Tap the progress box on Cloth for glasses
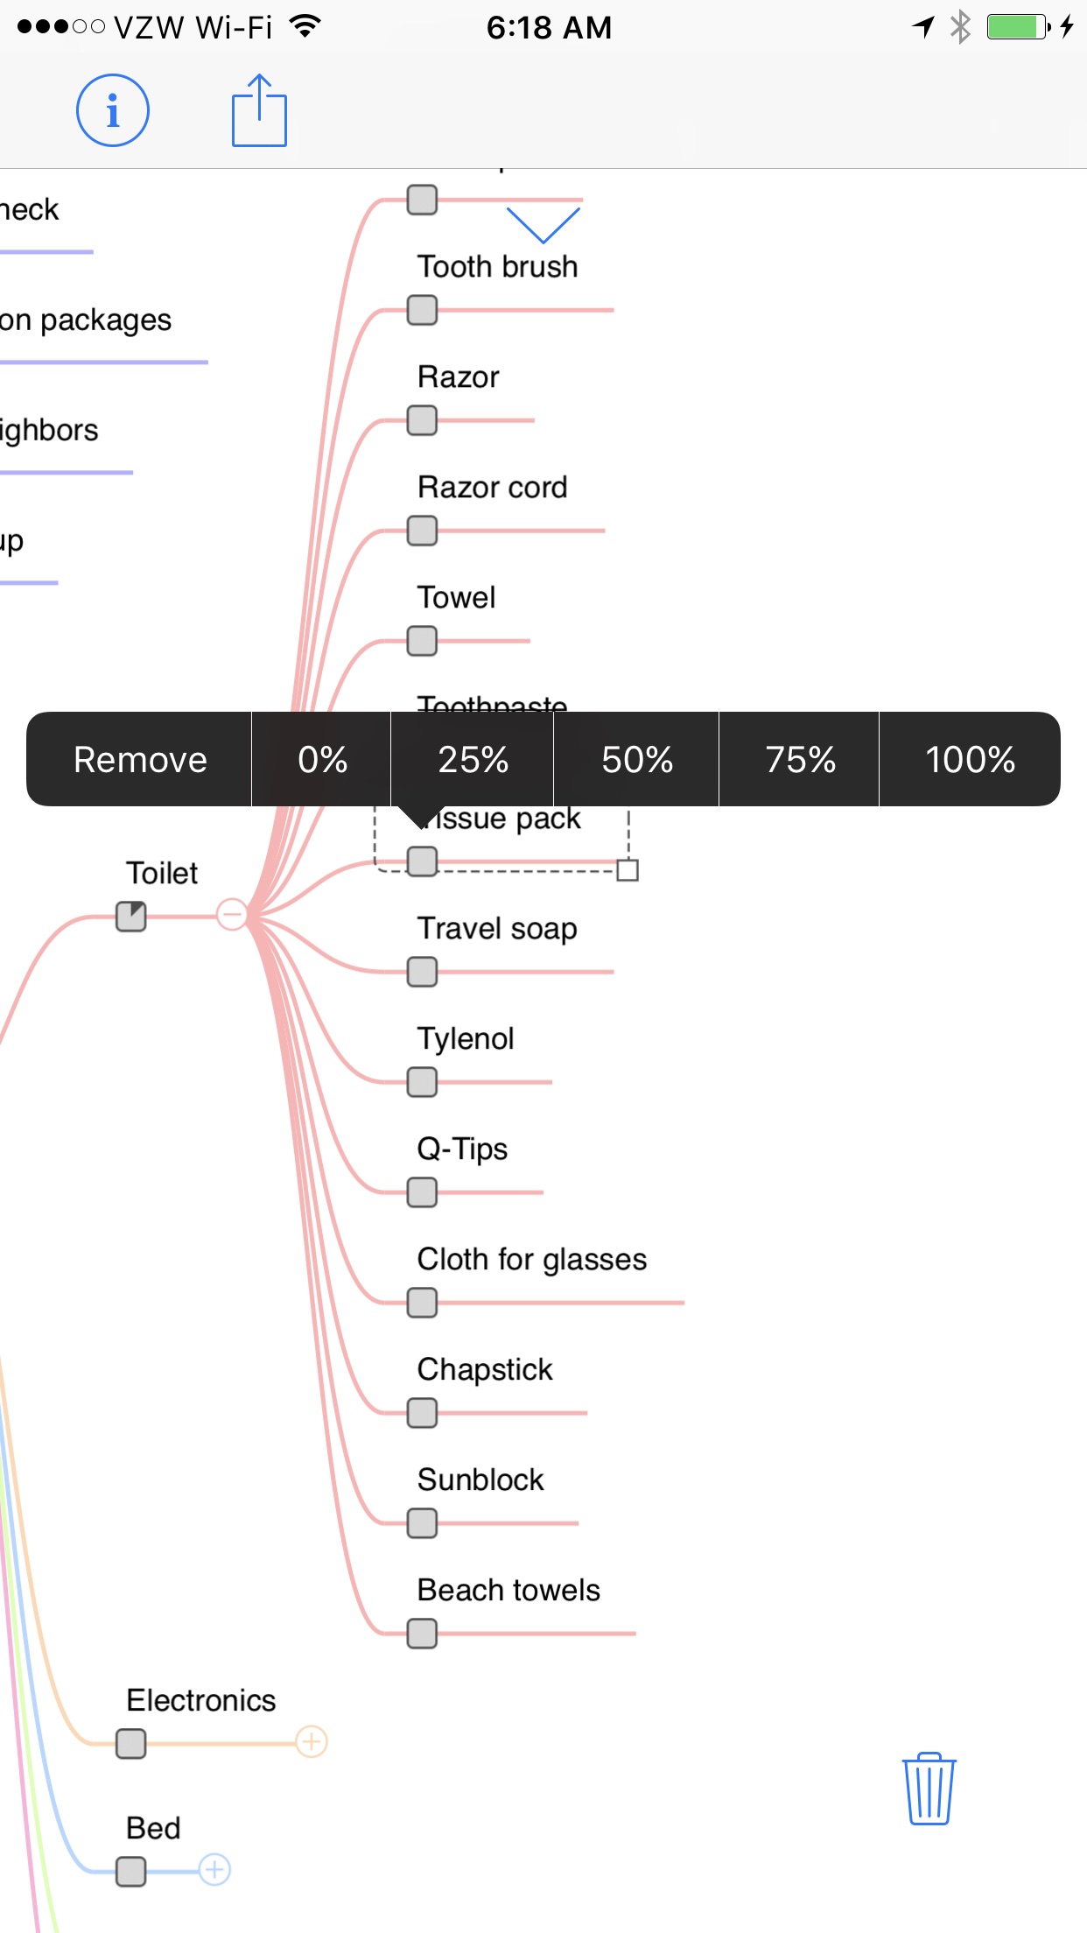The image size is (1087, 1933). point(421,1303)
